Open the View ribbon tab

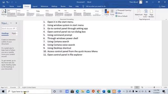click(70, 6)
